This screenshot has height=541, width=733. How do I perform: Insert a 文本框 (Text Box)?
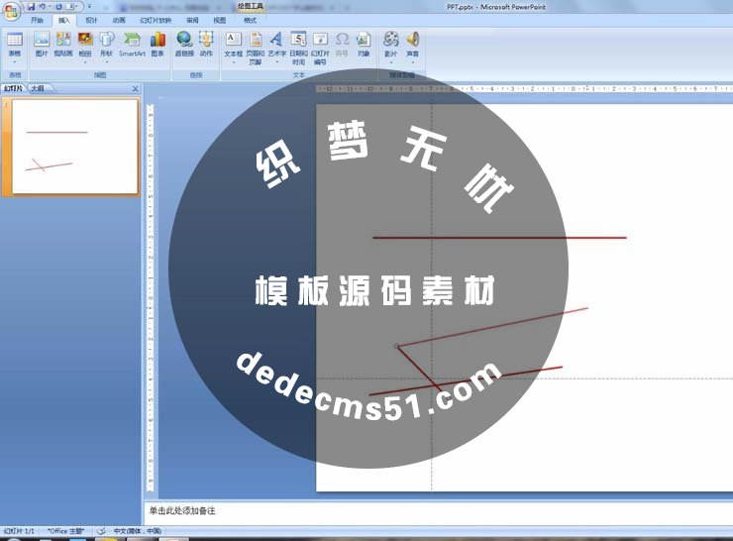[233, 44]
